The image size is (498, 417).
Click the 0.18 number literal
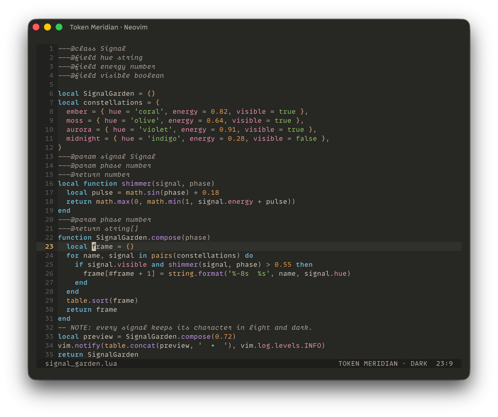[x=211, y=192]
